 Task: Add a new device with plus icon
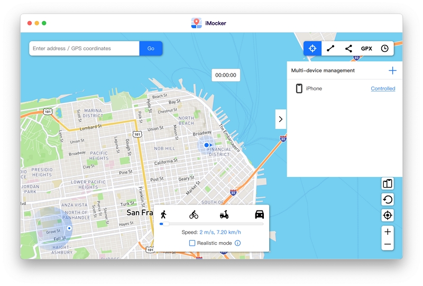click(392, 70)
